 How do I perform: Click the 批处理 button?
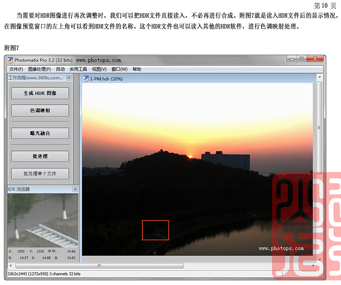40,156
